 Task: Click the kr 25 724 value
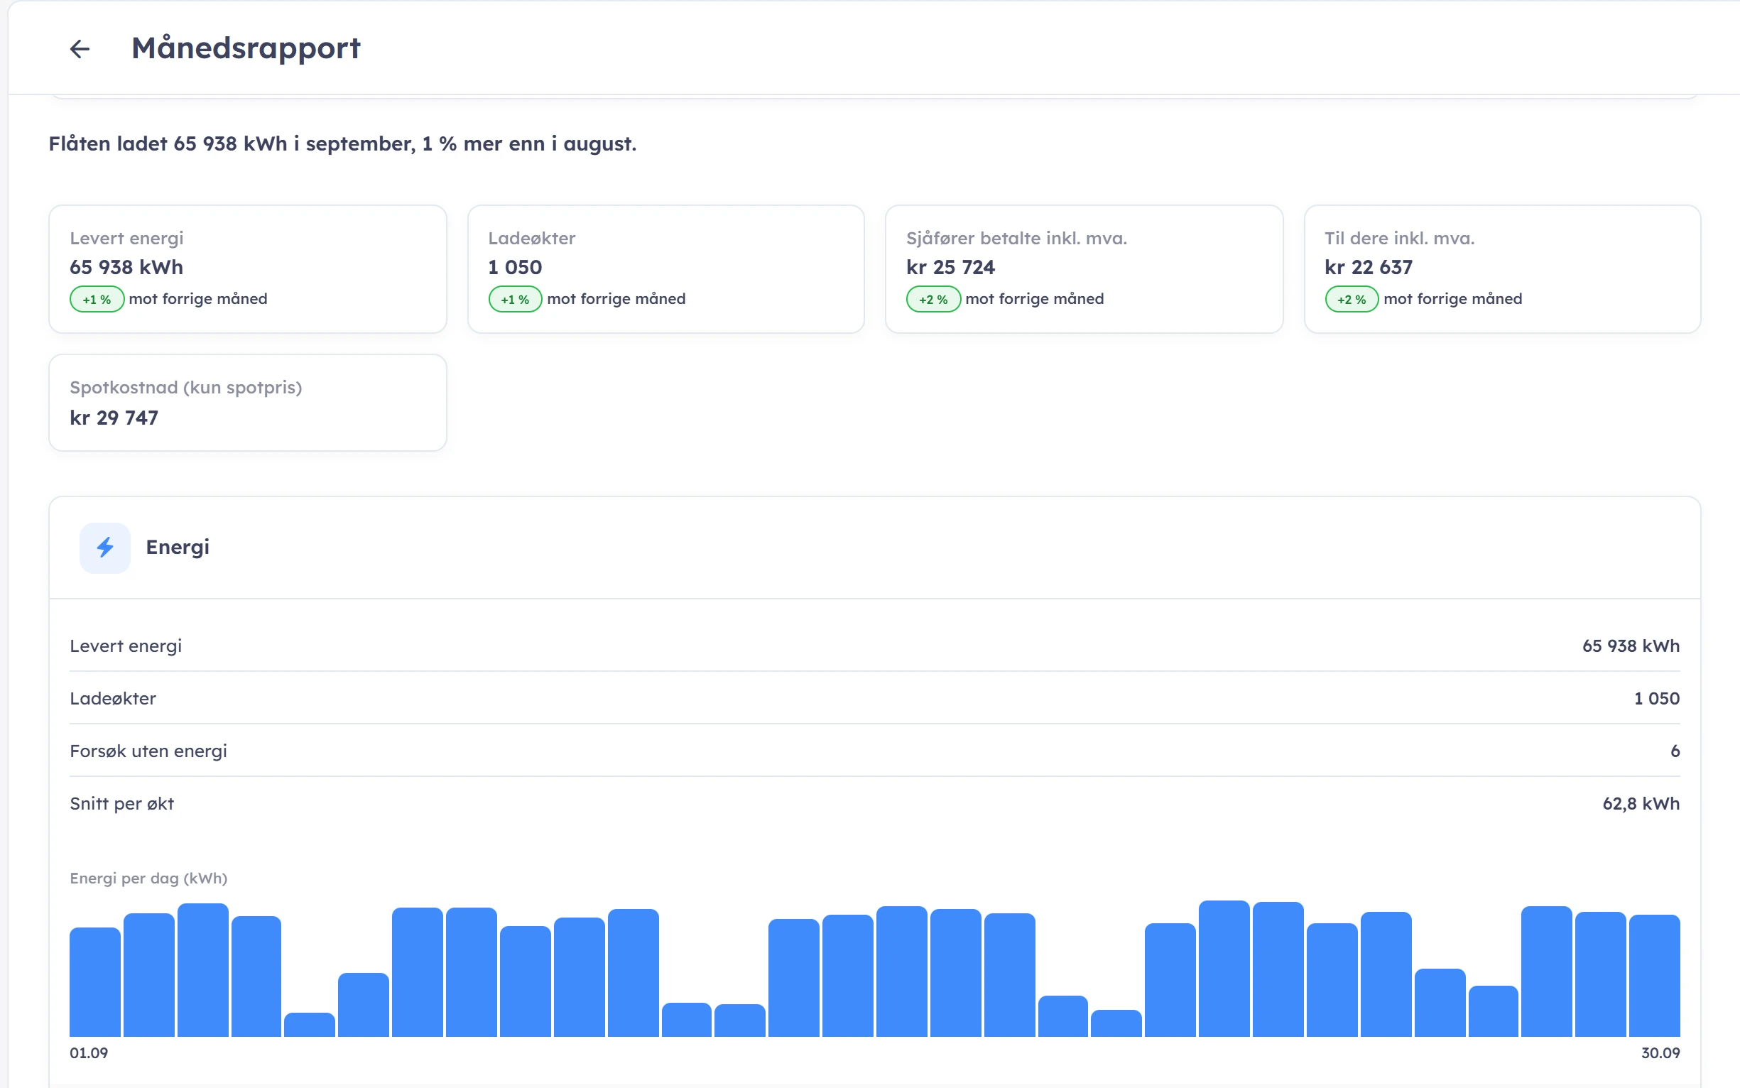click(950, 268)
